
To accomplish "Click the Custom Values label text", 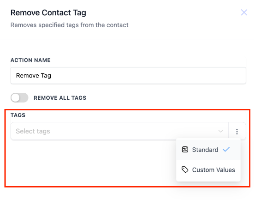I will (x=213, y=170).
